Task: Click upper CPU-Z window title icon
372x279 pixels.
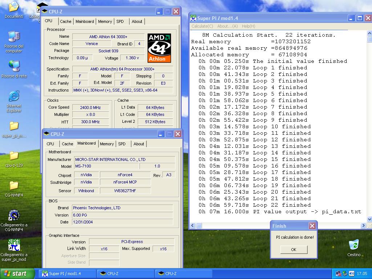Action: tap(45, 12)
